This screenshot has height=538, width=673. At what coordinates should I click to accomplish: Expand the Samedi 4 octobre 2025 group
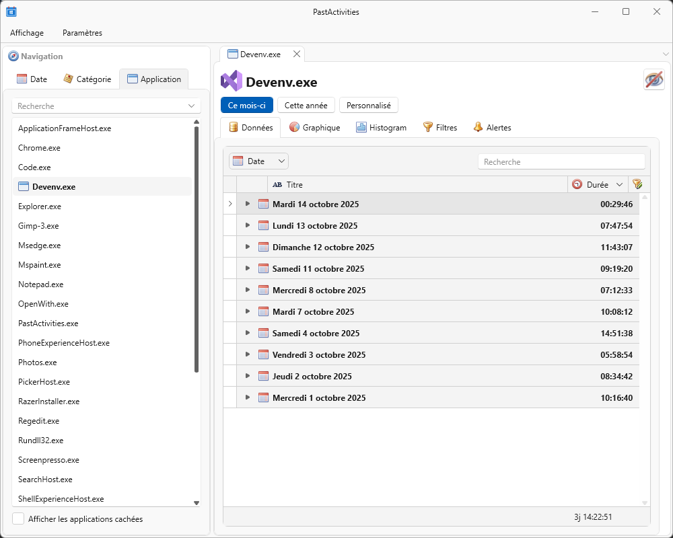coord(248,333)
